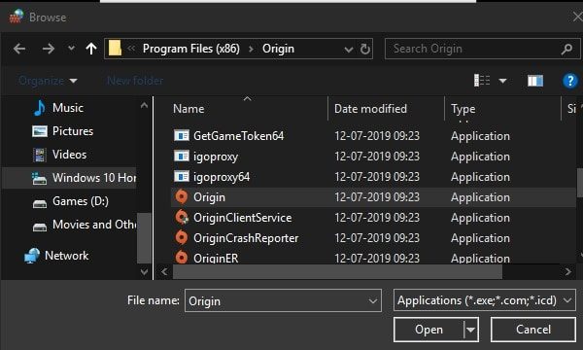
Task: Click the Videos filmstrip icon
Action: (40, 156)
